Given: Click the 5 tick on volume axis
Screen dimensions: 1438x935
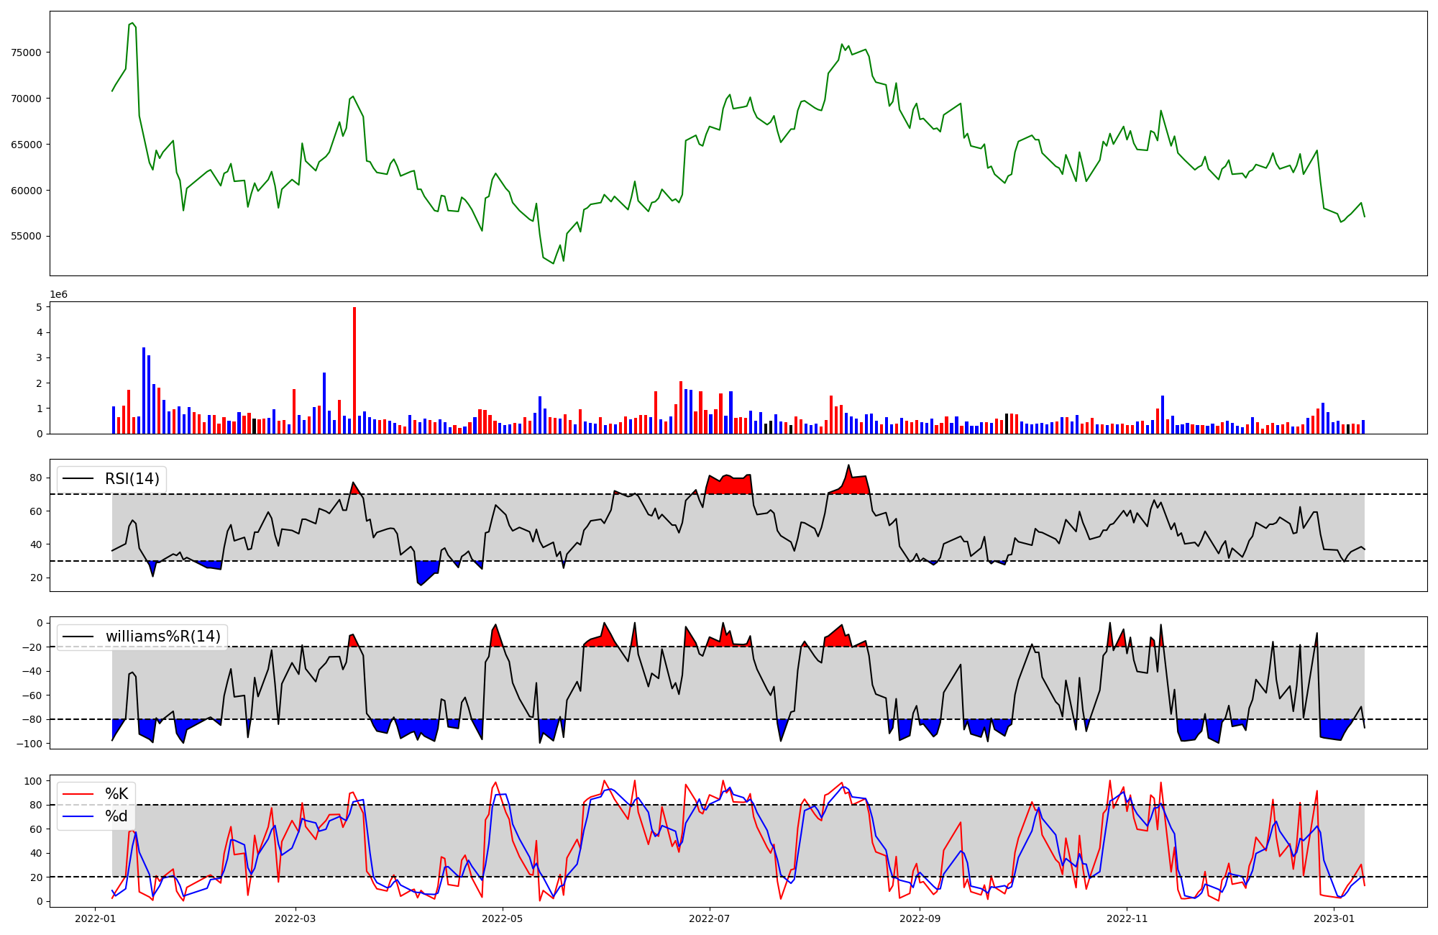Looking at the screenshot, I should 40,307.
